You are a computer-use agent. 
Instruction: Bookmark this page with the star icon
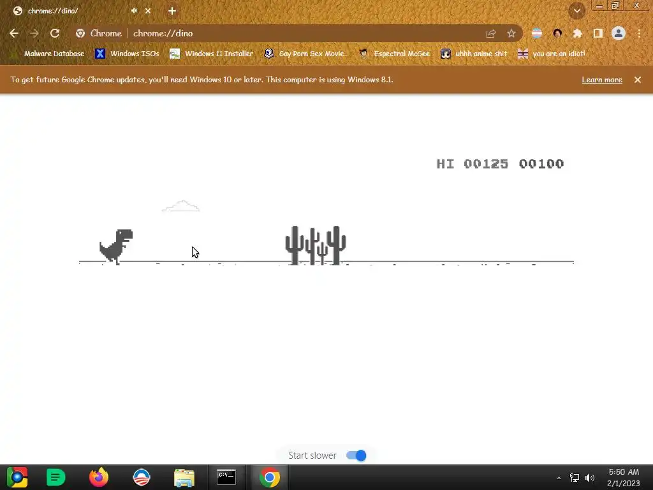pyautogui.click(x=511, y=34)
